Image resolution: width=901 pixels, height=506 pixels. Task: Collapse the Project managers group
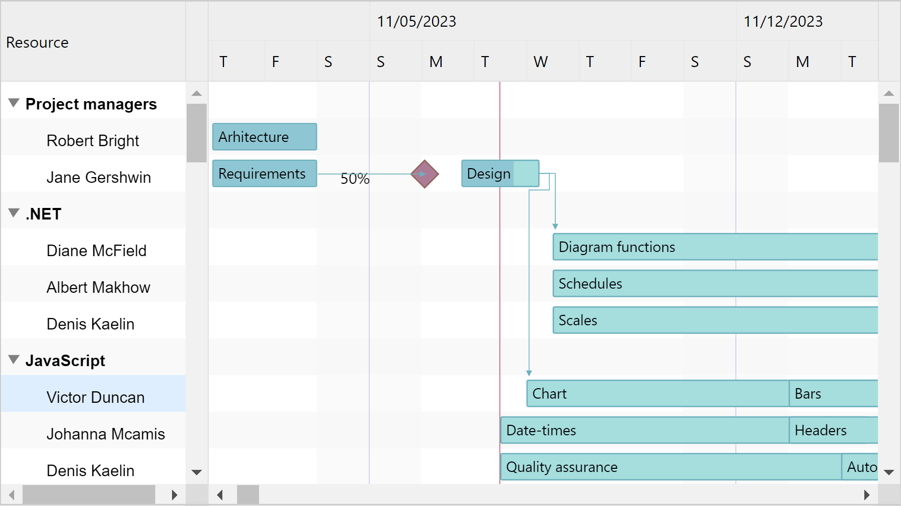point(13,103)
